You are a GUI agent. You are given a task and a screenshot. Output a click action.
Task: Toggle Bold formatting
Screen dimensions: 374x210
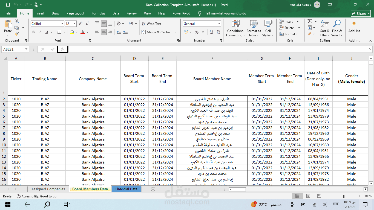point(33,32)
